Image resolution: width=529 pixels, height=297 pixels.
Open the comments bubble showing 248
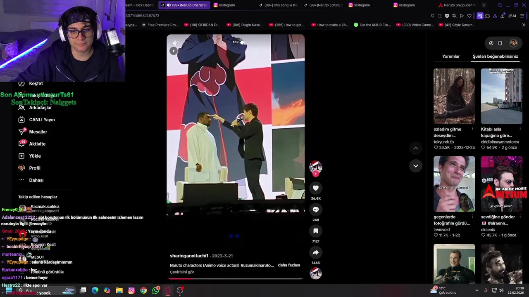point(316,210)
